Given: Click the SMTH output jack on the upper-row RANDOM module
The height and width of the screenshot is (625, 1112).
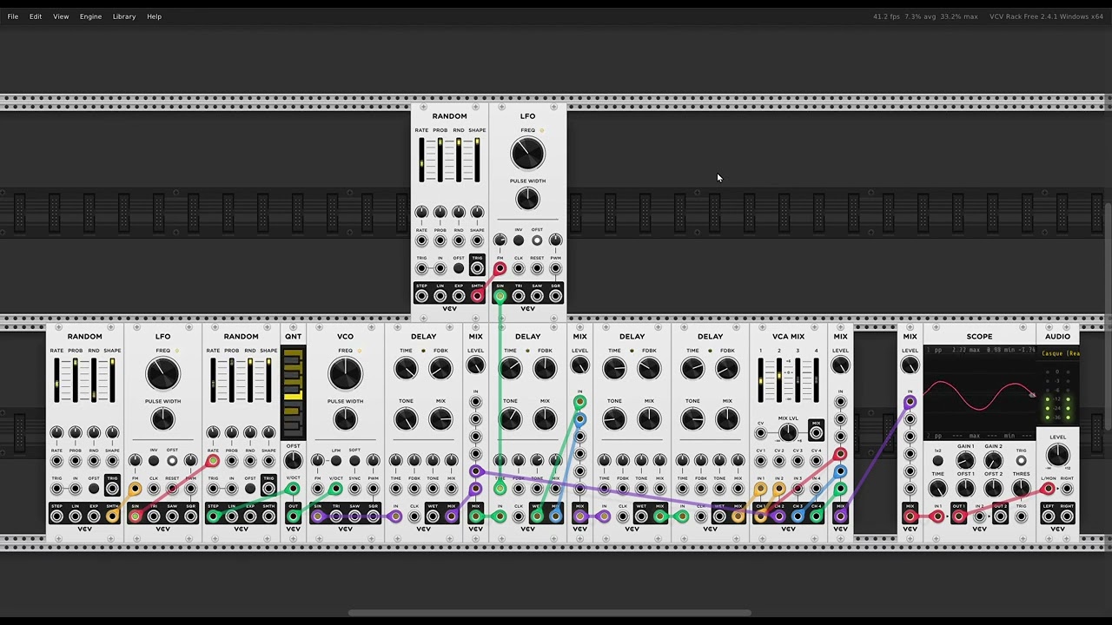Looking at the screenshot, I should (x=477, y=296).
